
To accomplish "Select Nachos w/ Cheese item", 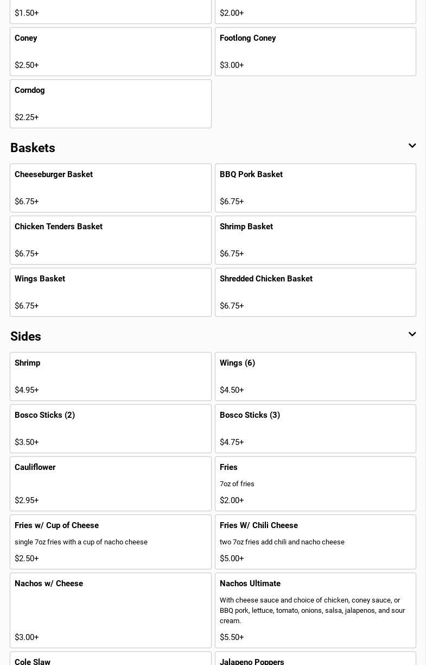I will (111, 610).
